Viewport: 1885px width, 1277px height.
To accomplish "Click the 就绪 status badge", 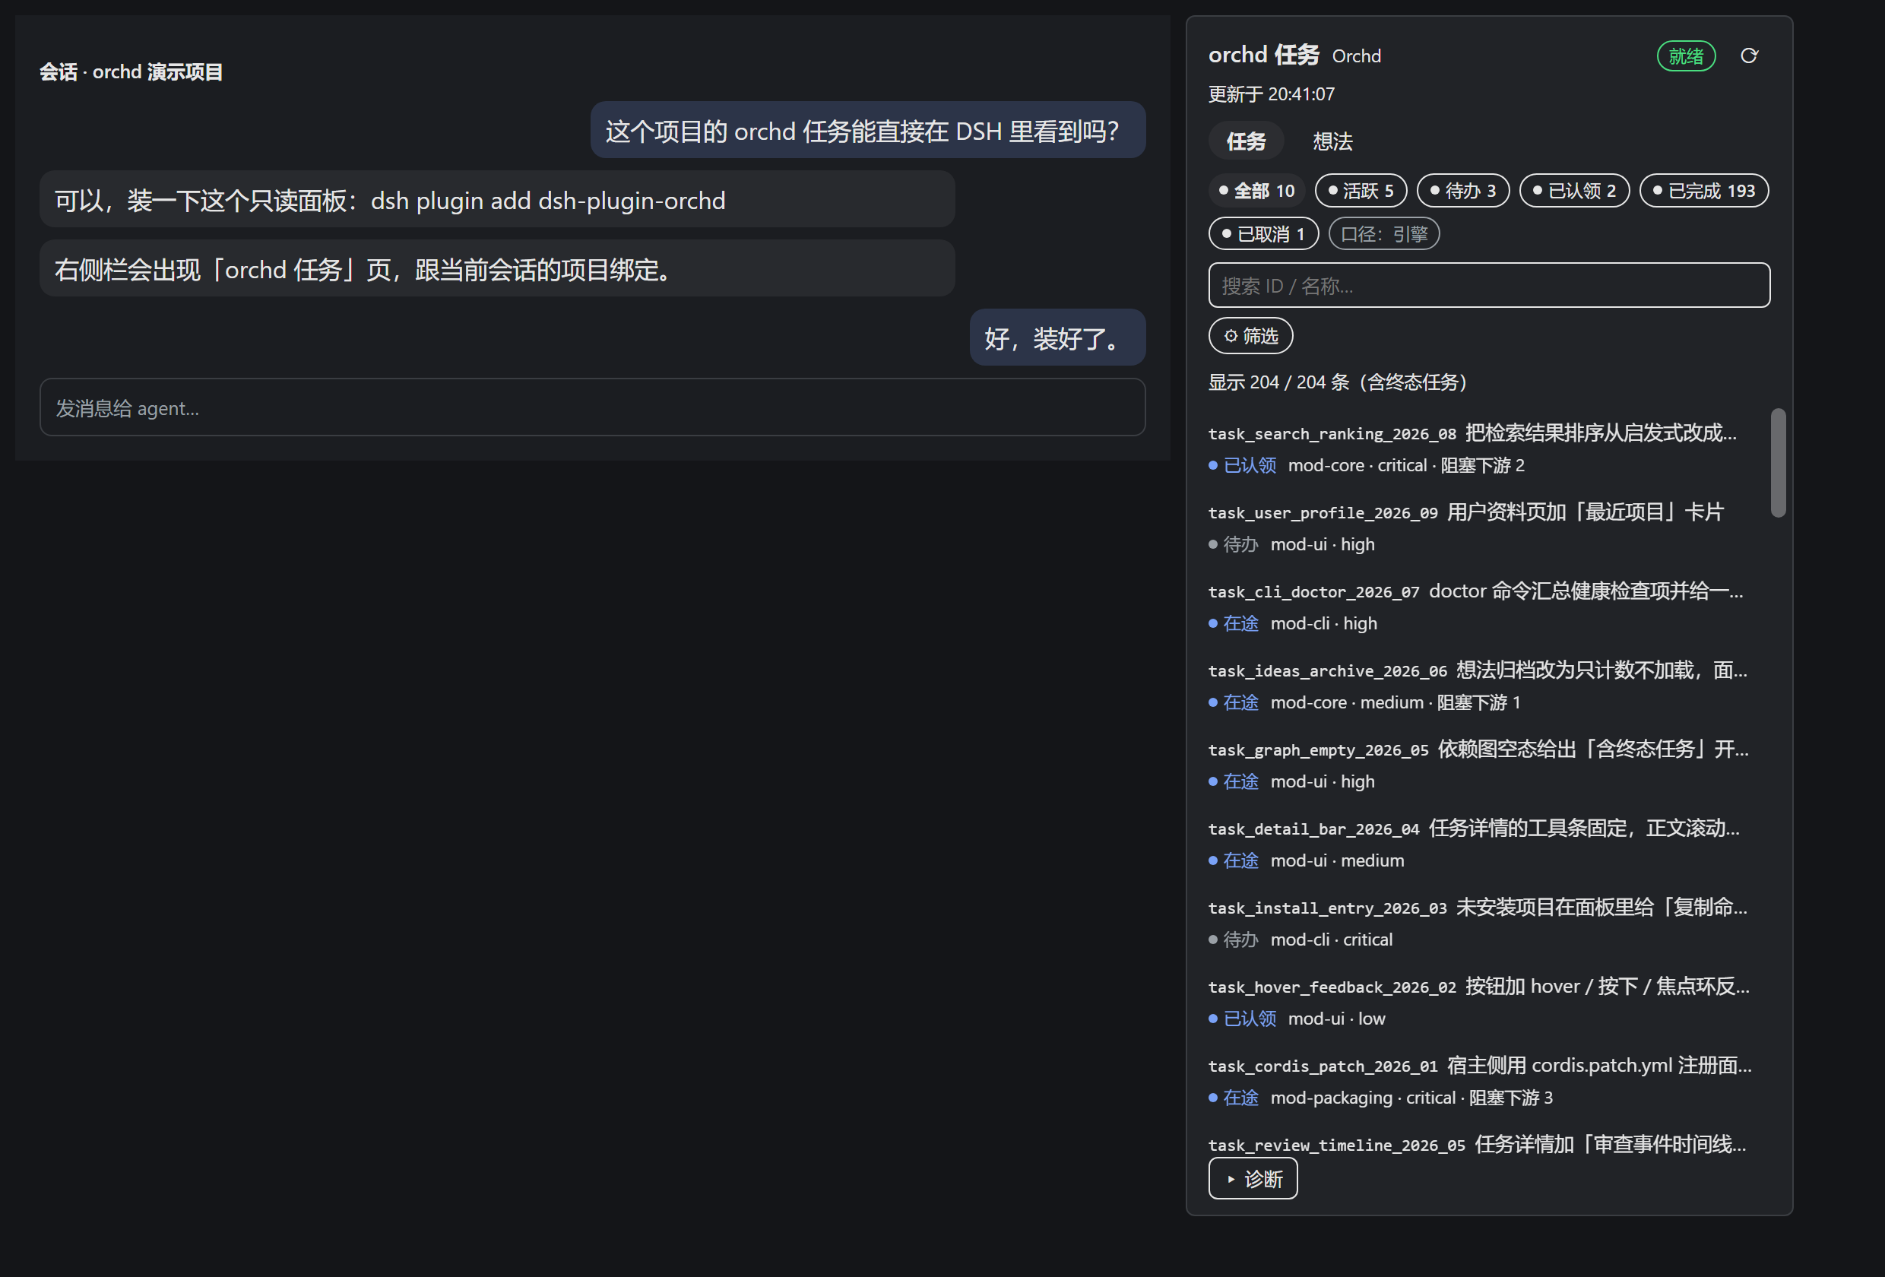I will pos(1685,56).
